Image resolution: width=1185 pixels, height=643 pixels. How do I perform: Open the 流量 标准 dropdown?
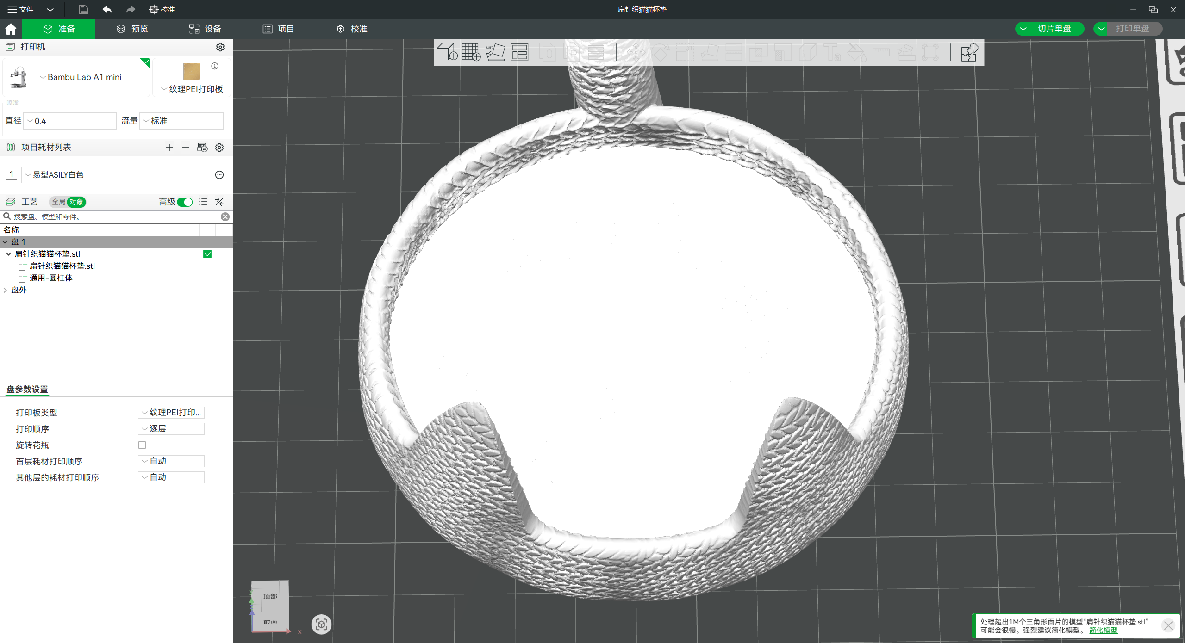pos(181,121)
